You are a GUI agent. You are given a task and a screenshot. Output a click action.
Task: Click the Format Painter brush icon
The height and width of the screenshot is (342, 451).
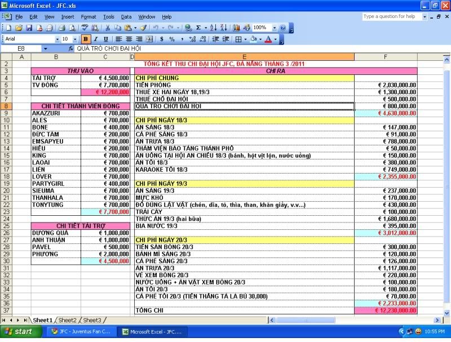pos(143,28)
